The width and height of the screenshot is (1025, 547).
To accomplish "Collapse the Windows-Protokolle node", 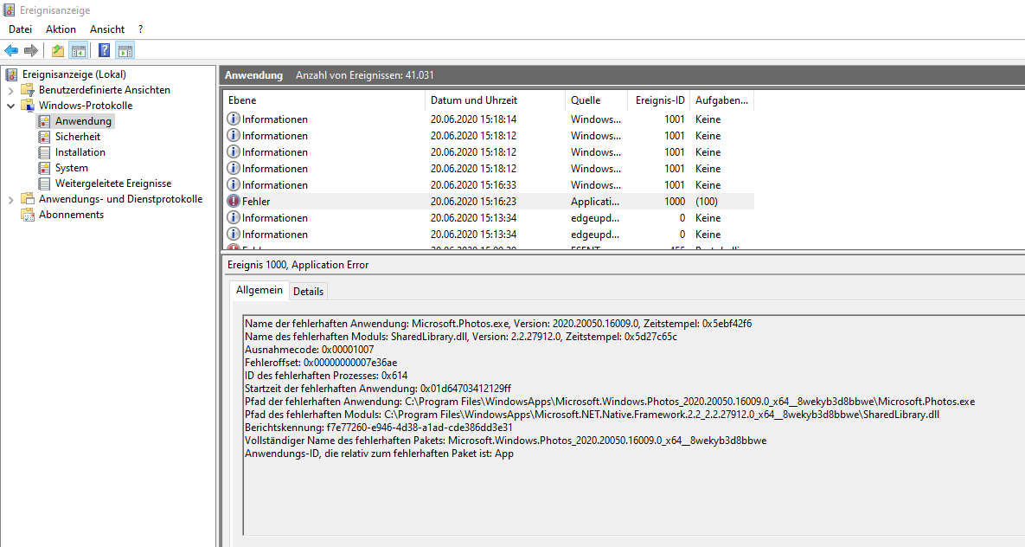I will 10,106.
